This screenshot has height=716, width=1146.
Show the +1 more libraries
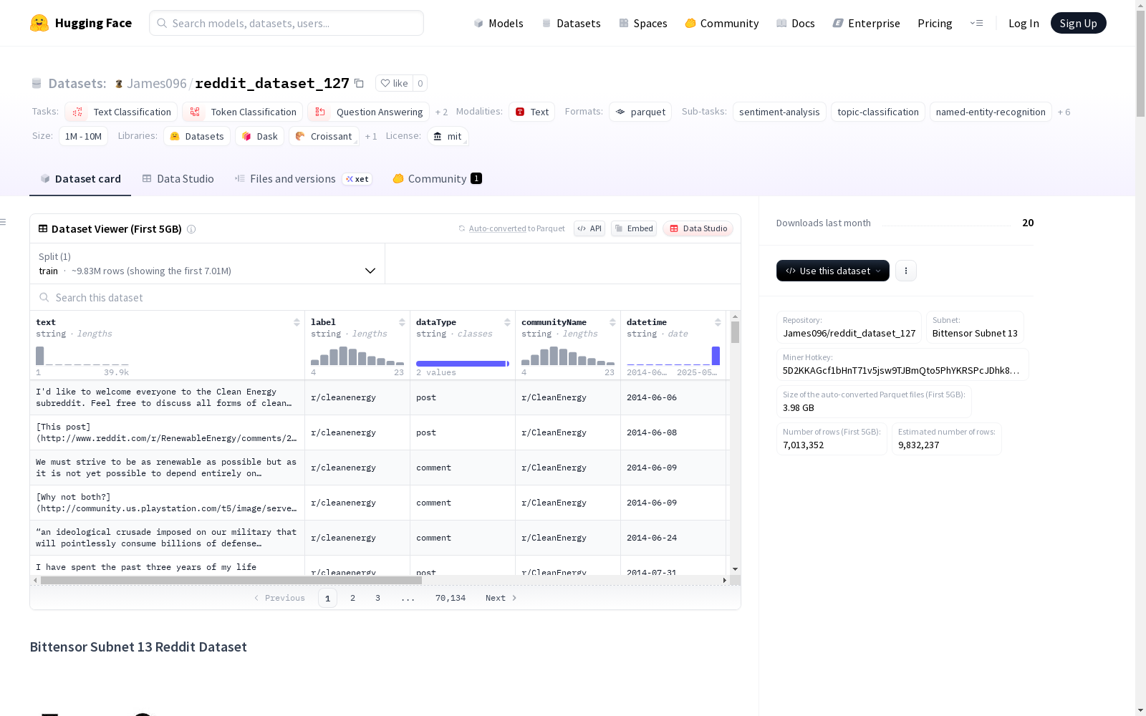point(371,136)
